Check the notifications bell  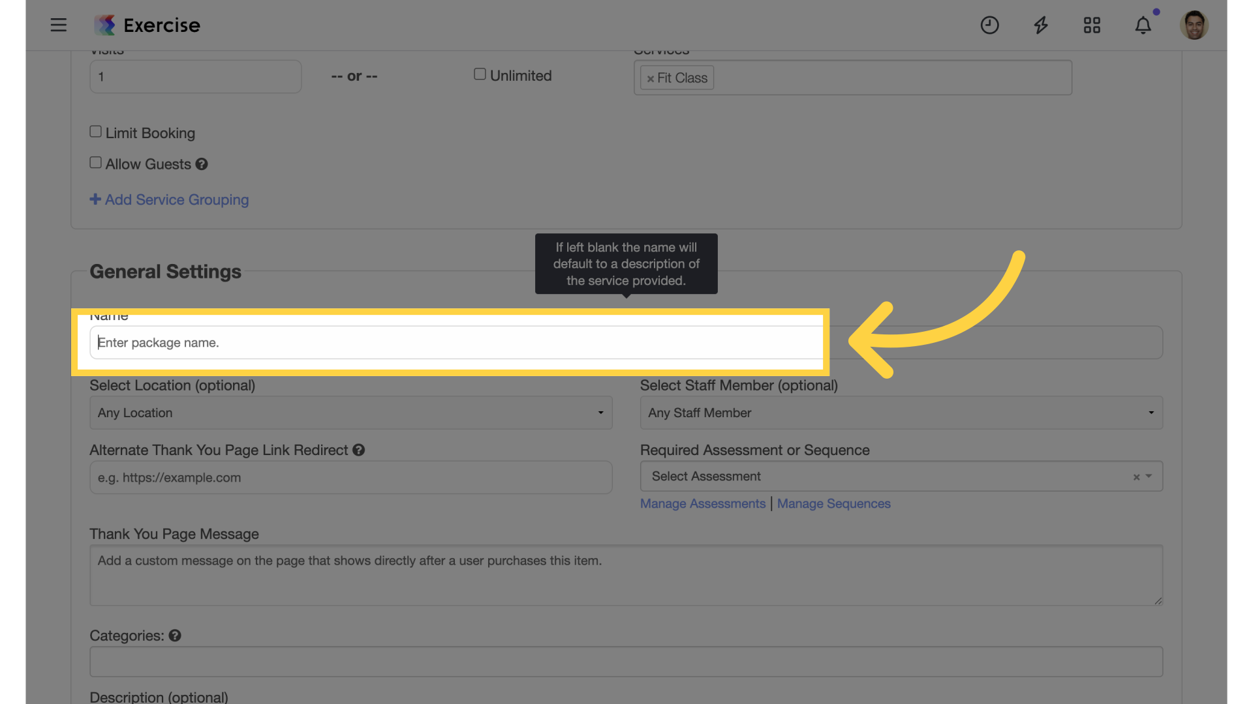(1143, 25)
